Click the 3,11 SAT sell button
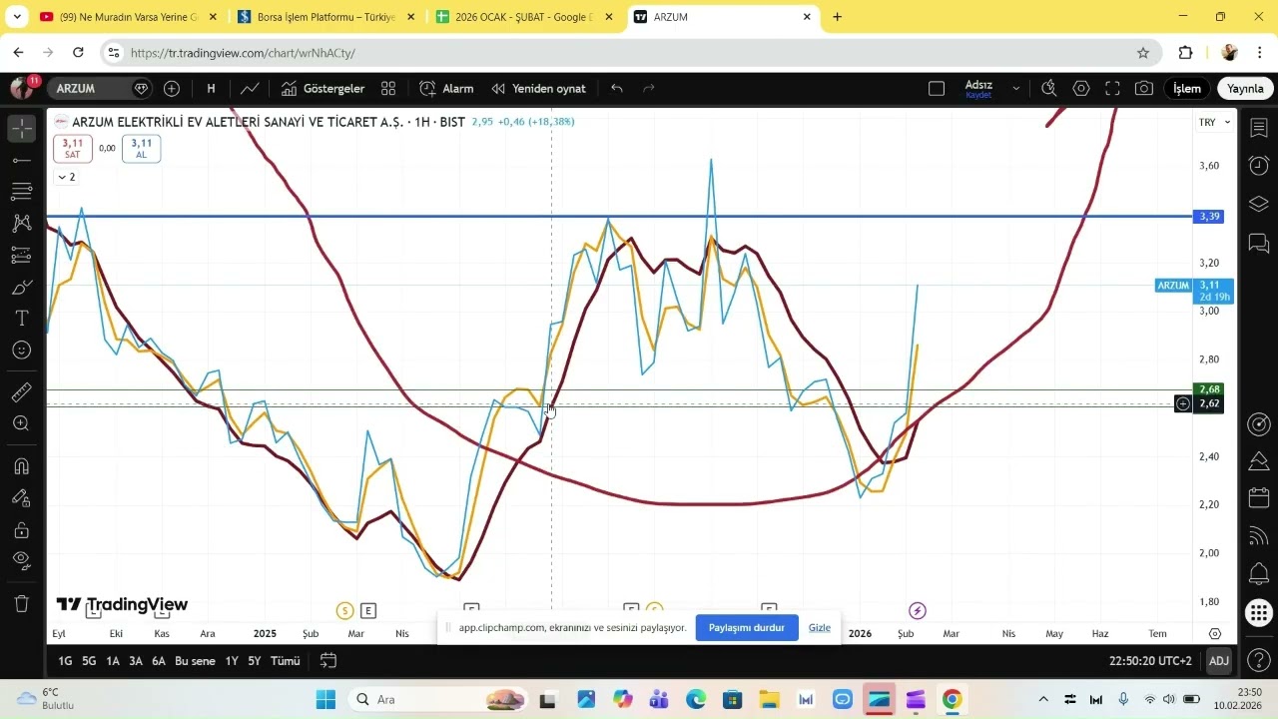Screen dimensions: 1278x719 point(73,149)
